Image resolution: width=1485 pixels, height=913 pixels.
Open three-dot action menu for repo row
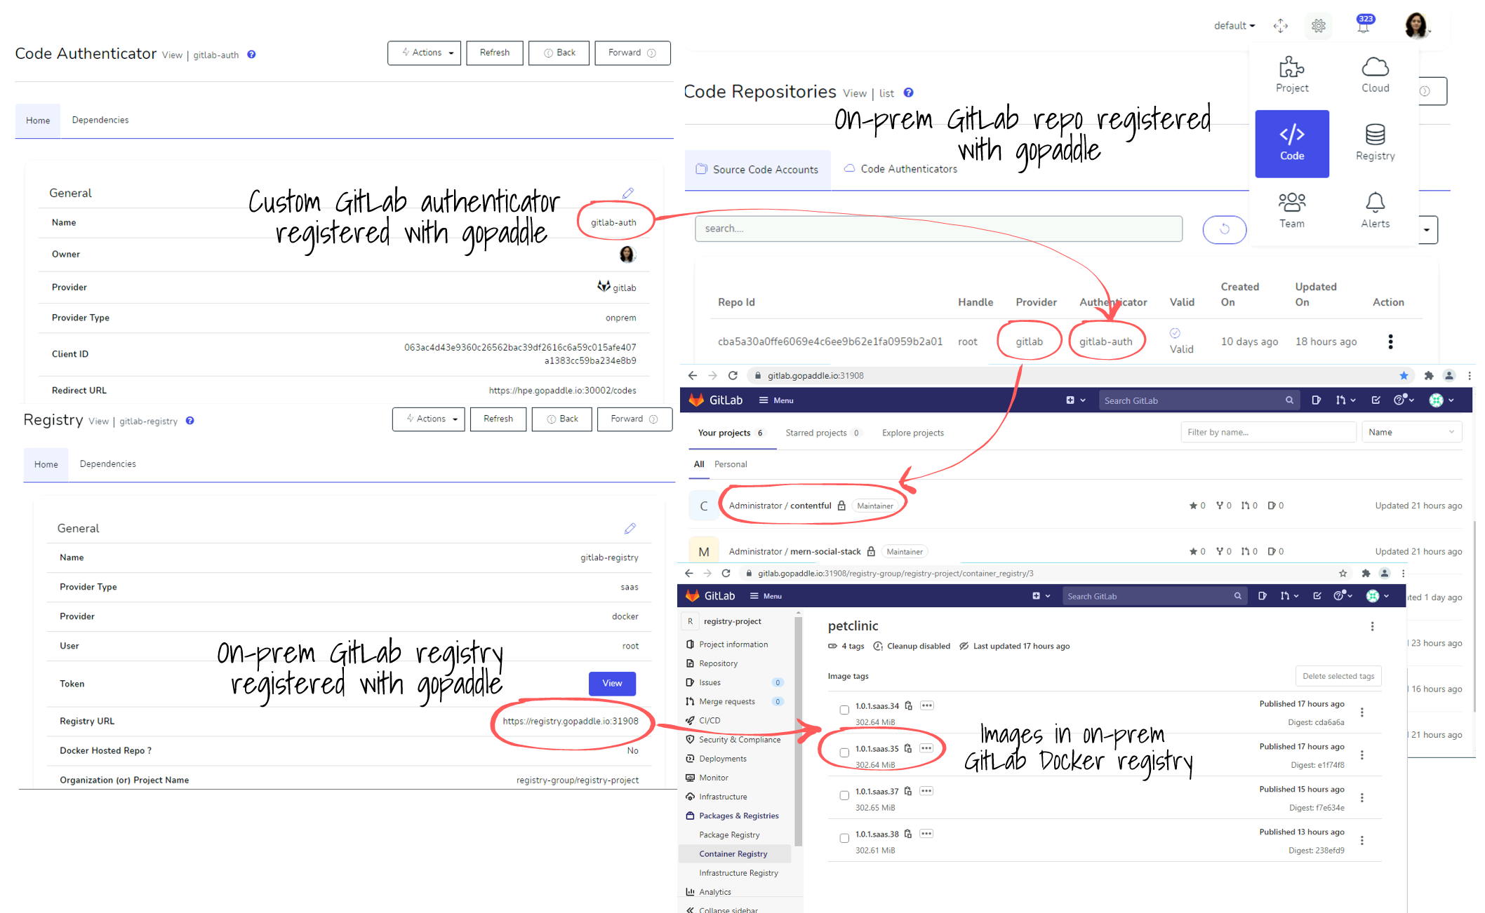click(1390, 341)
